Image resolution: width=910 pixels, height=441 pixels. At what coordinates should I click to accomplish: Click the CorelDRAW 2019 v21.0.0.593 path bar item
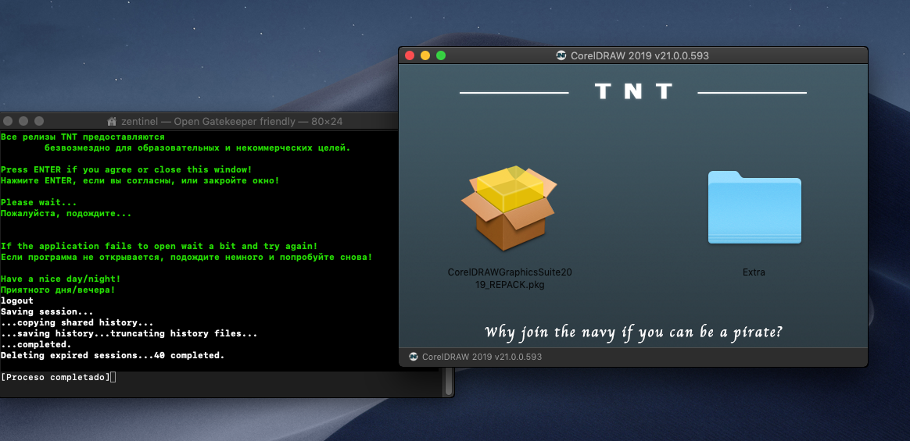coord(482,357)
